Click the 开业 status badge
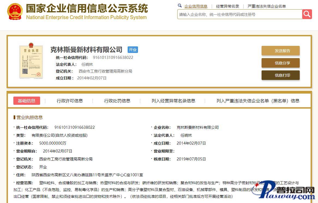Screen dimensions: 318x203 pyautogui.click(x=133, y=50)
